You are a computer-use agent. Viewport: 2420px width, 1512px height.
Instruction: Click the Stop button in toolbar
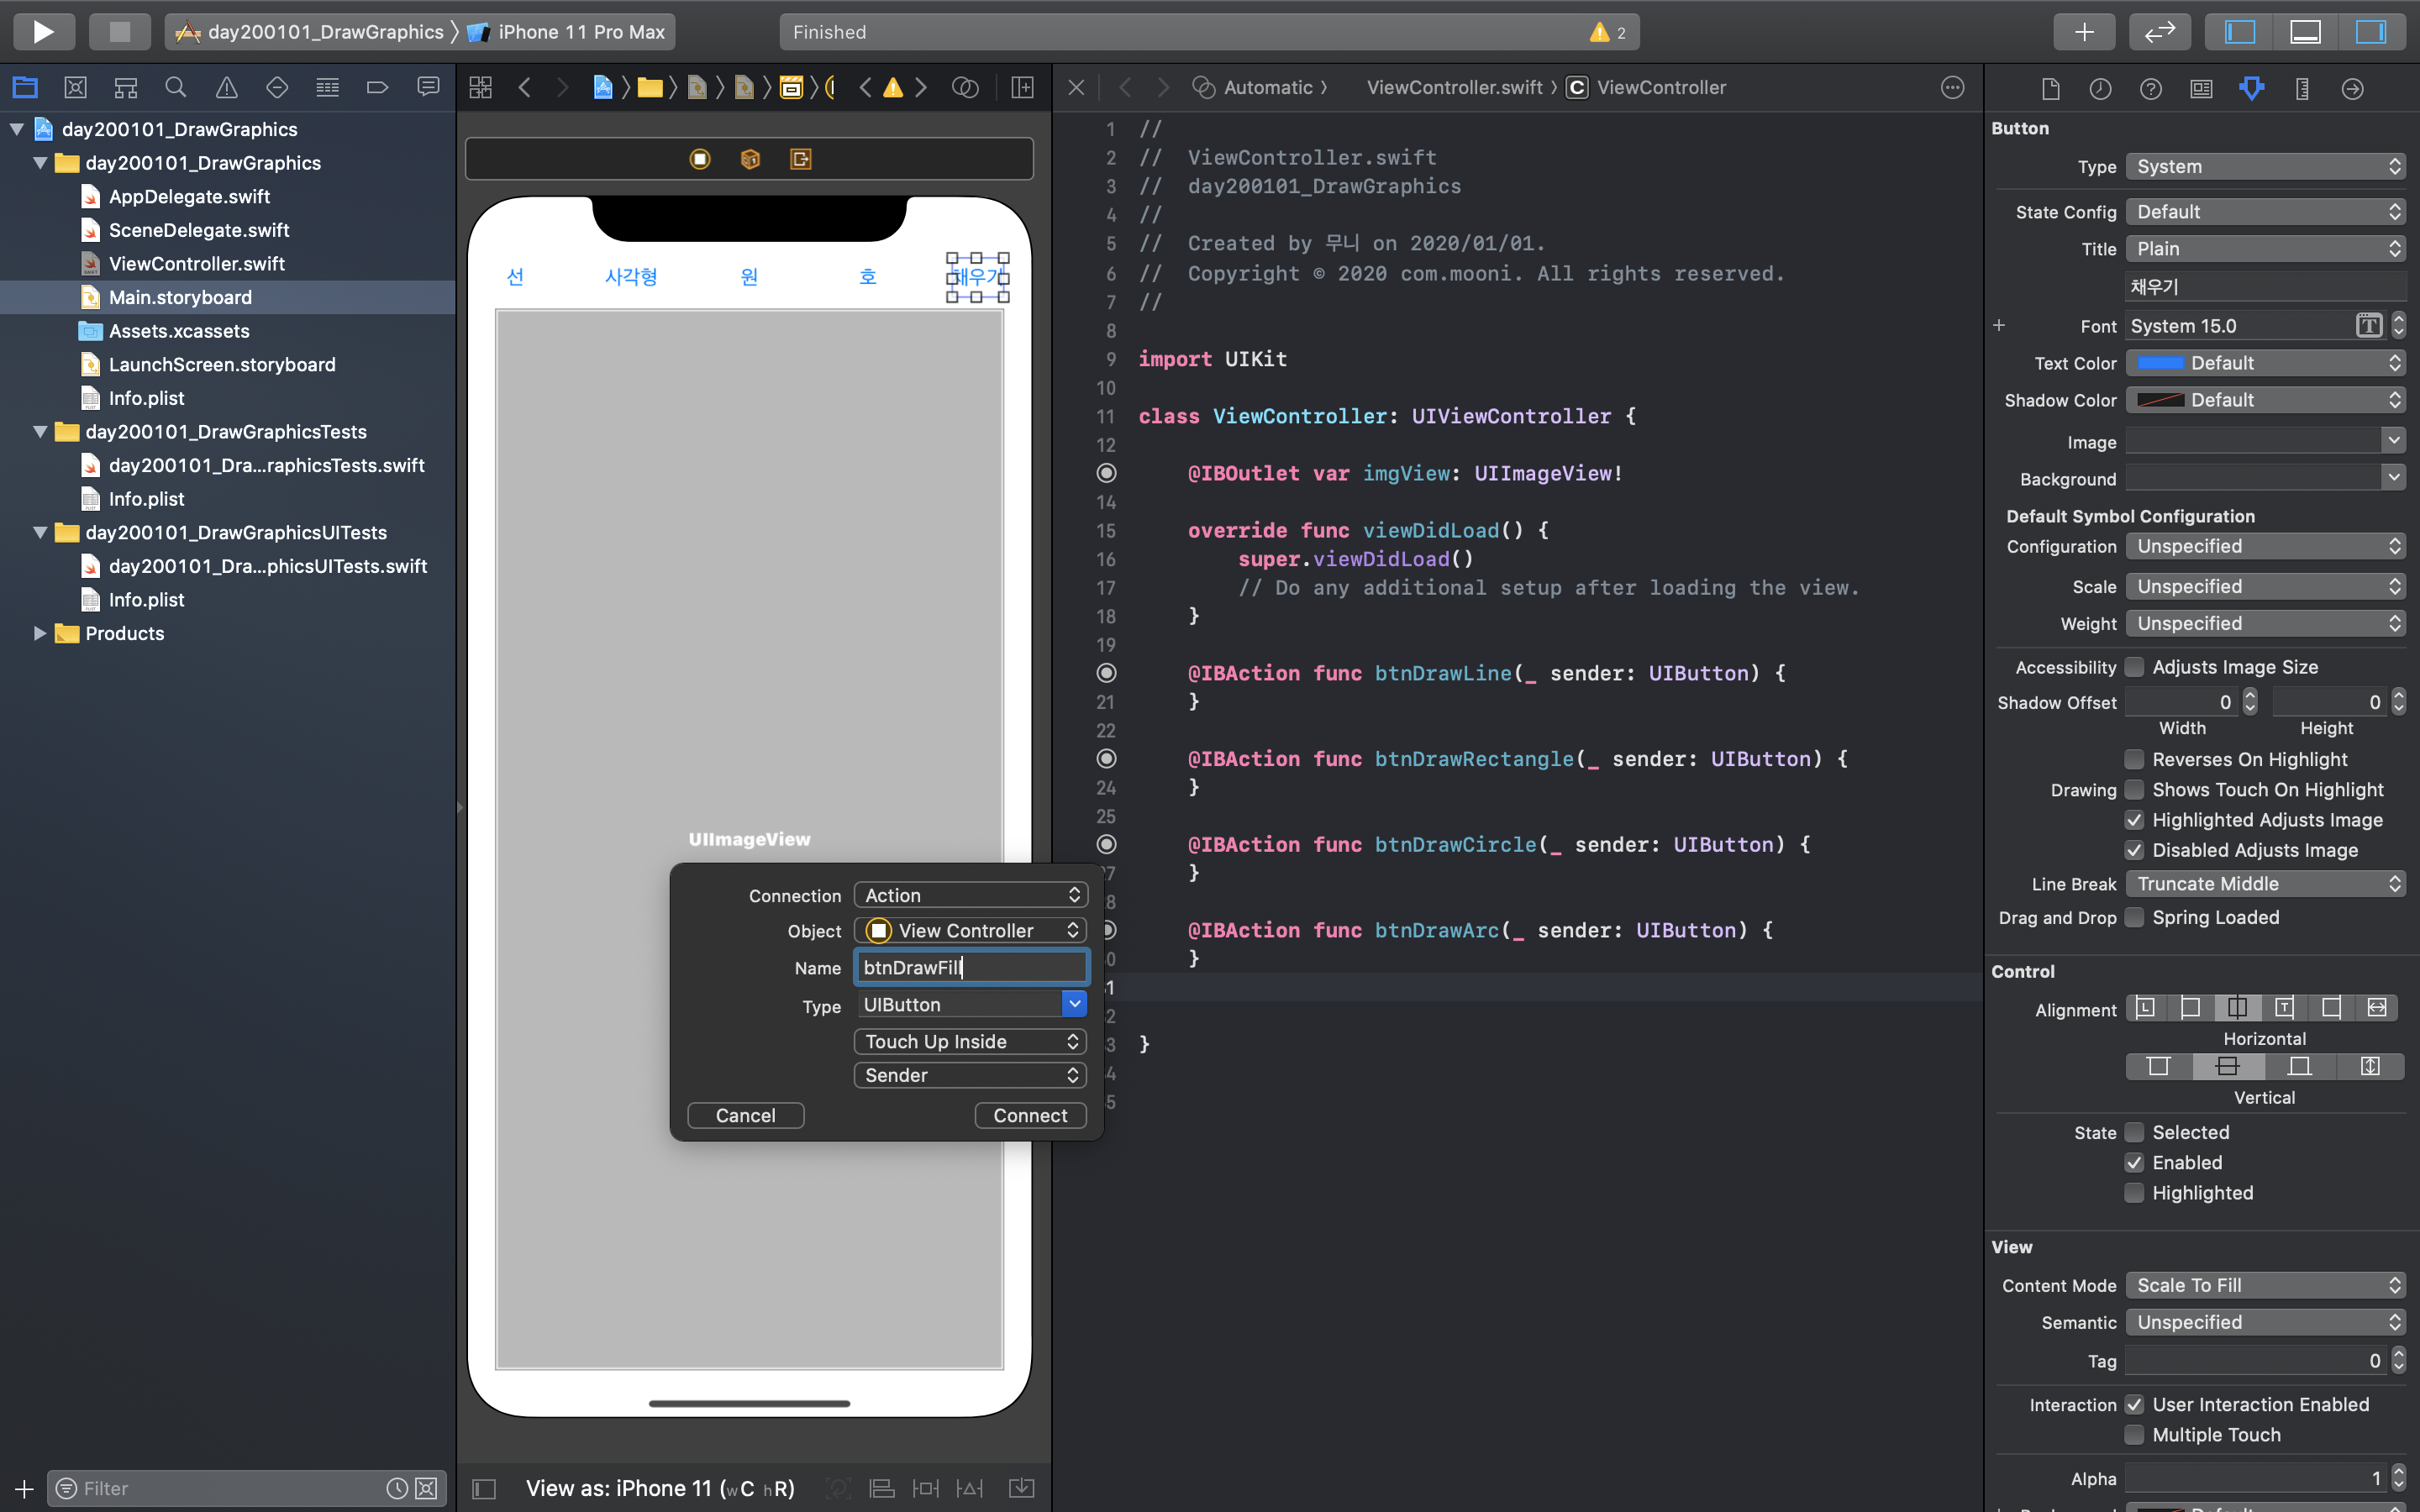119,31
